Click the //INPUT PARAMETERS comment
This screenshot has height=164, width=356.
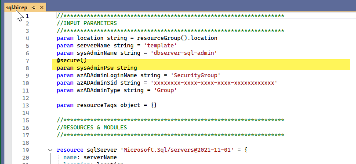point(87,23)
